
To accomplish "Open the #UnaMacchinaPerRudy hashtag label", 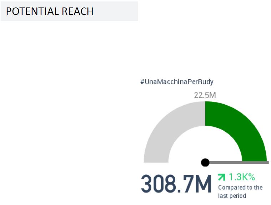I will click(x=177, y=82).
